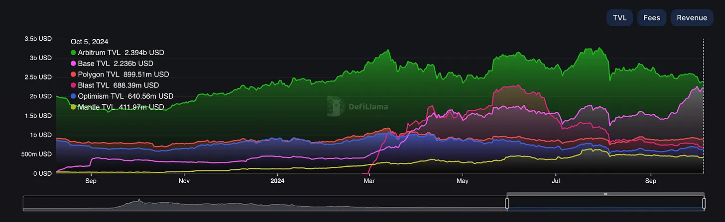Click the 'Blast TVL 688.39m USD' tooltip line

115,85
